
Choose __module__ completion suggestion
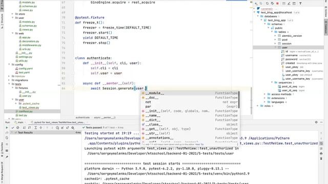(x=190, y=93)
